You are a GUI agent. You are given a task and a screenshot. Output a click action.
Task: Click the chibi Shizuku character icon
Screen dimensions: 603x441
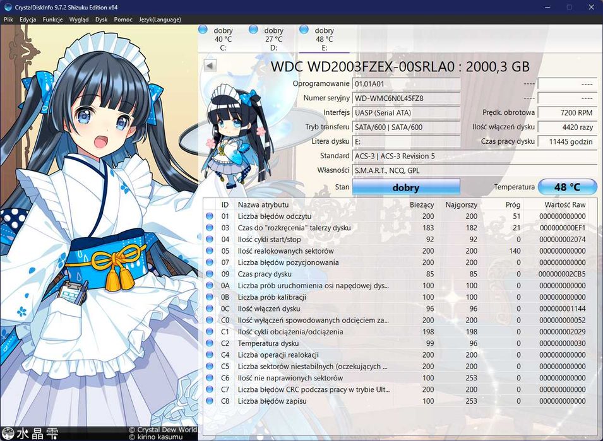[239, 138]
